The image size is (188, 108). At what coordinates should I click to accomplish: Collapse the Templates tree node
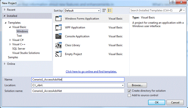[x=6, y=23]
